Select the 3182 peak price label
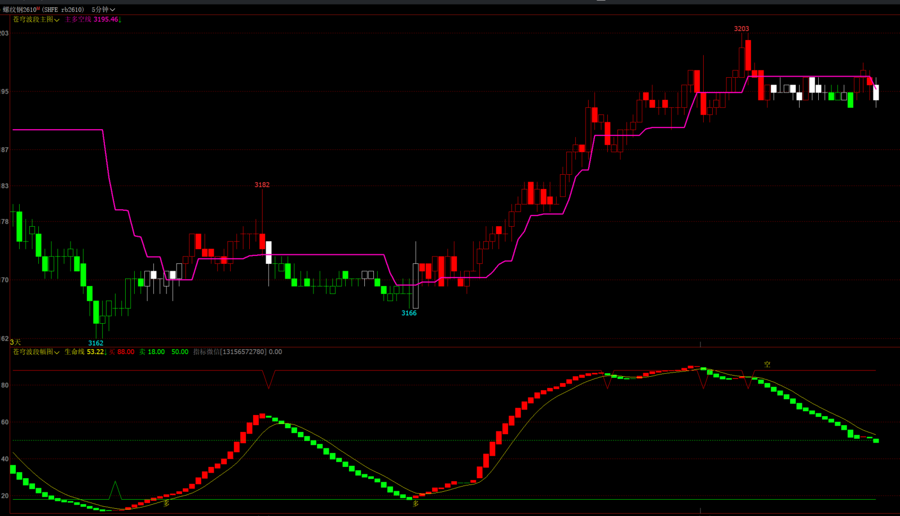 click(x=262, y=185)
